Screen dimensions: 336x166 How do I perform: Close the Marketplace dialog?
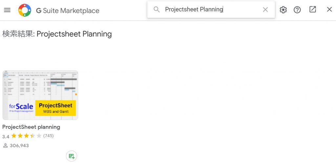point(329,9)
